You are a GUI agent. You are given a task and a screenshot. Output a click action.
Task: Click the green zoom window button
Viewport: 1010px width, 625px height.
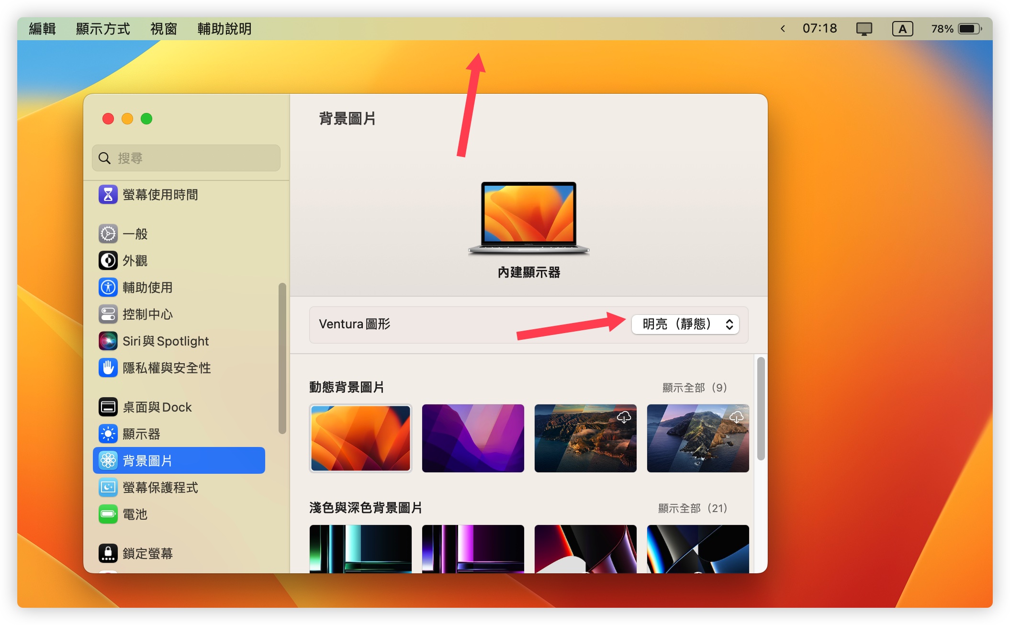pyautogui.click(x=146, y=119)
